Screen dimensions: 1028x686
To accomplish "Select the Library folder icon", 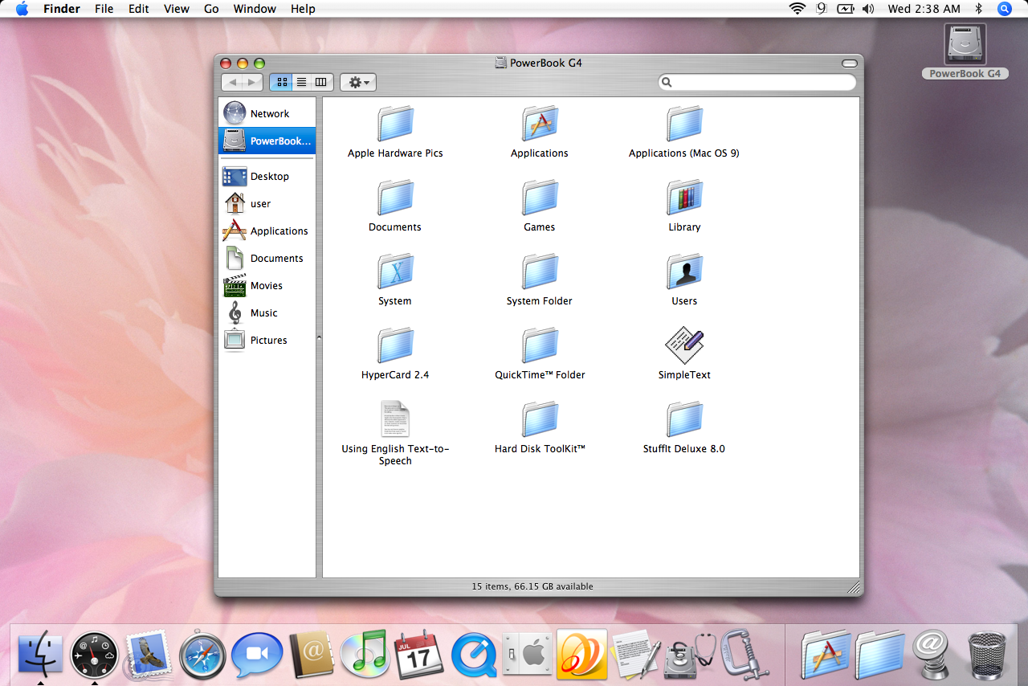I will coord(684,198).
